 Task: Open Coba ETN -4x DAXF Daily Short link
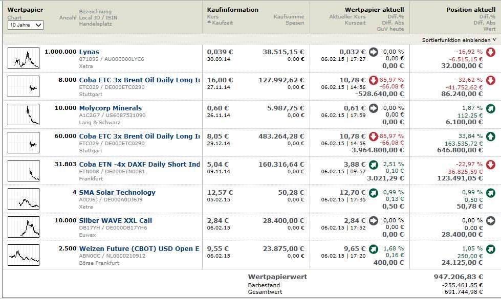coord(139,164)
